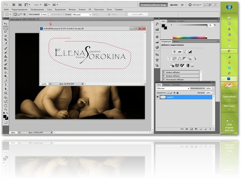
Task: Add a Threshold adjustment
Action: pyautogui.click(x=182, y=65)
